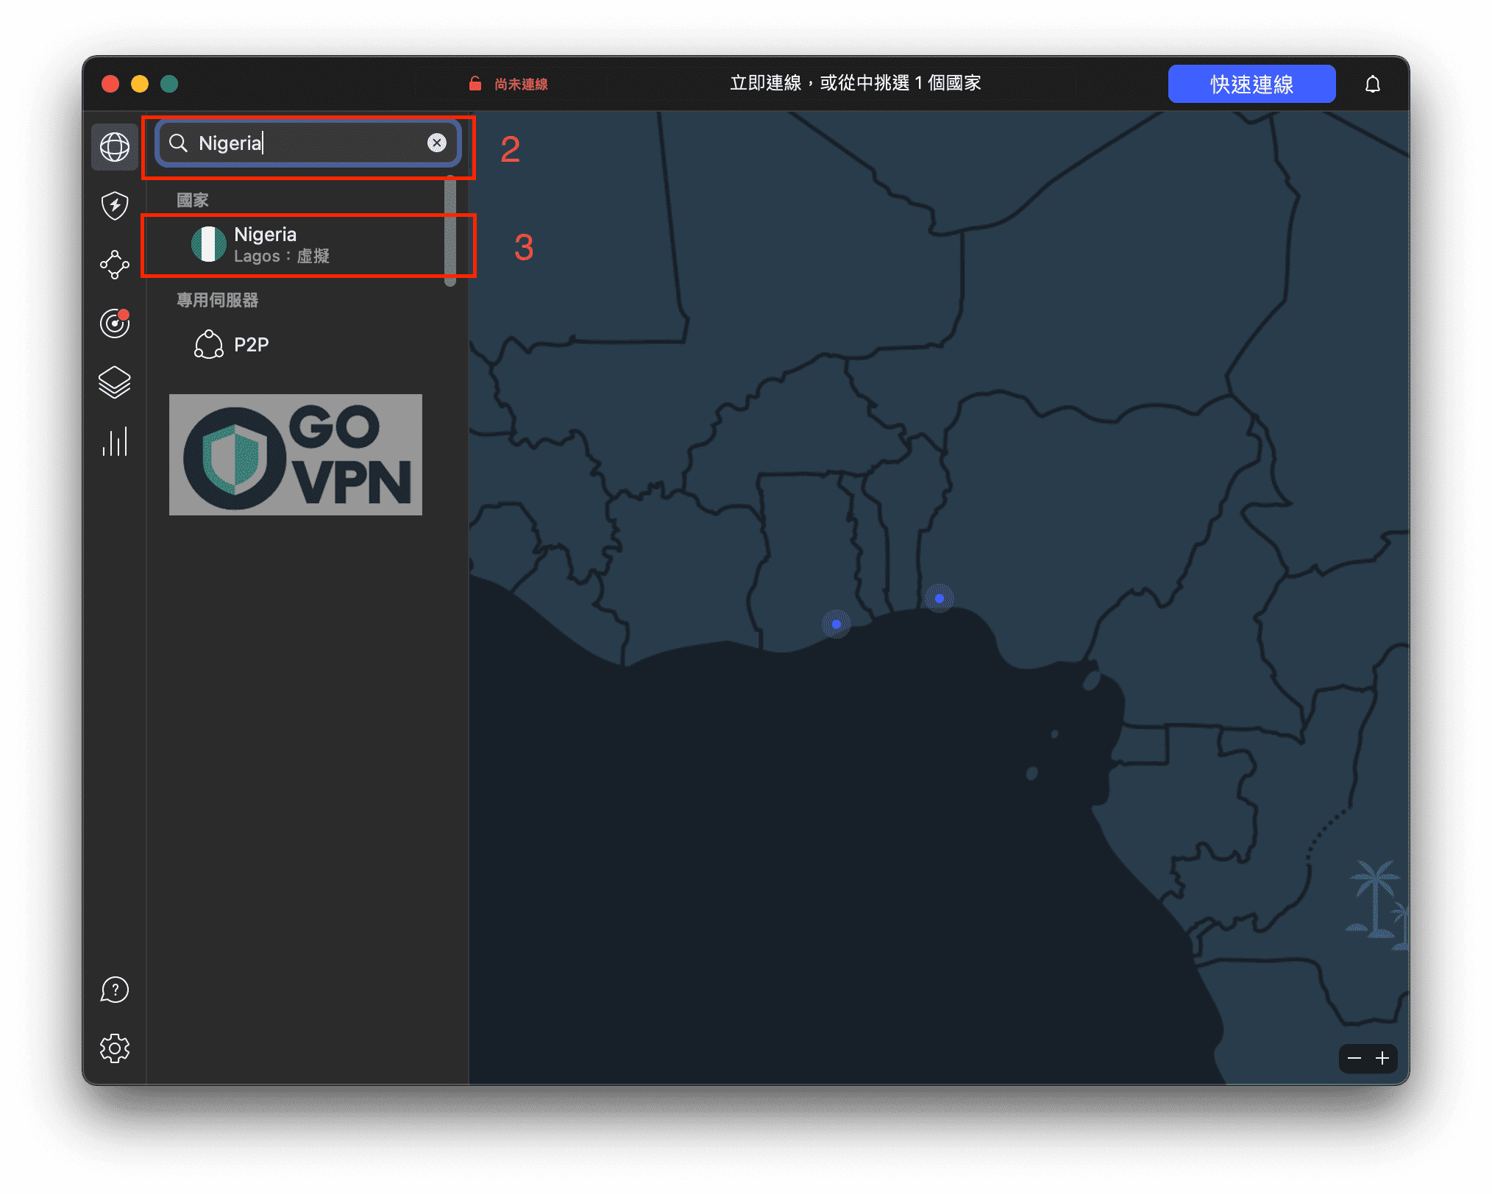Click the results list scrollbar
Viewport: 1492px width, 1194px height.
click(450, 232)
